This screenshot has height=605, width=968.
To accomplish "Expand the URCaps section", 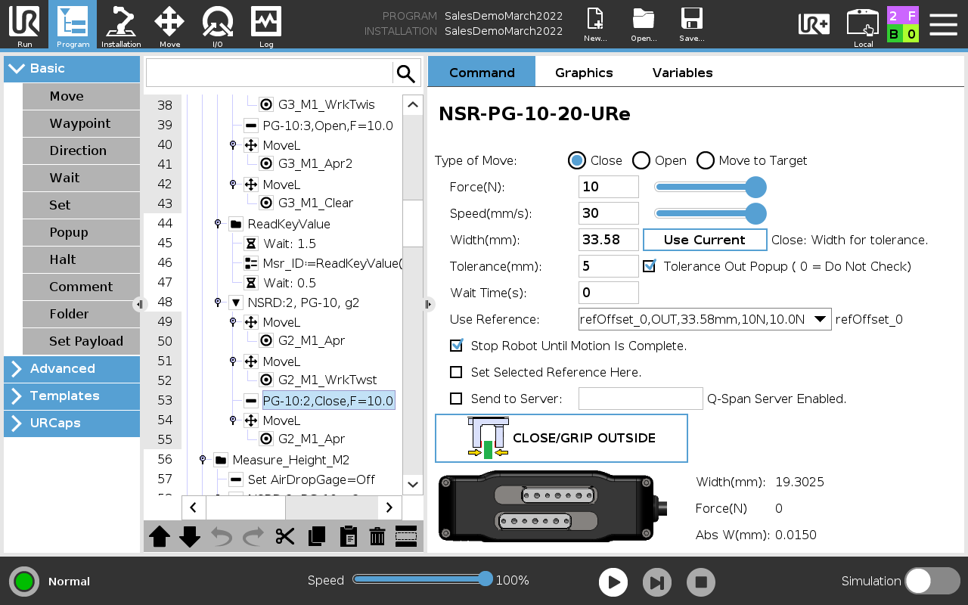I will 72,423.
